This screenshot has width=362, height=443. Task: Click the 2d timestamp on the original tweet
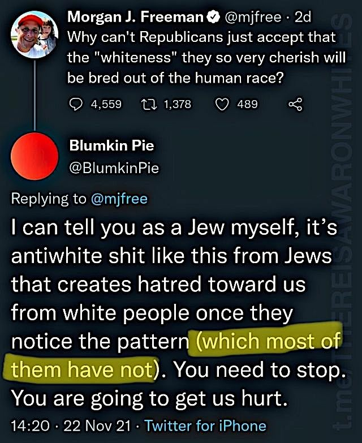point(303,17)
